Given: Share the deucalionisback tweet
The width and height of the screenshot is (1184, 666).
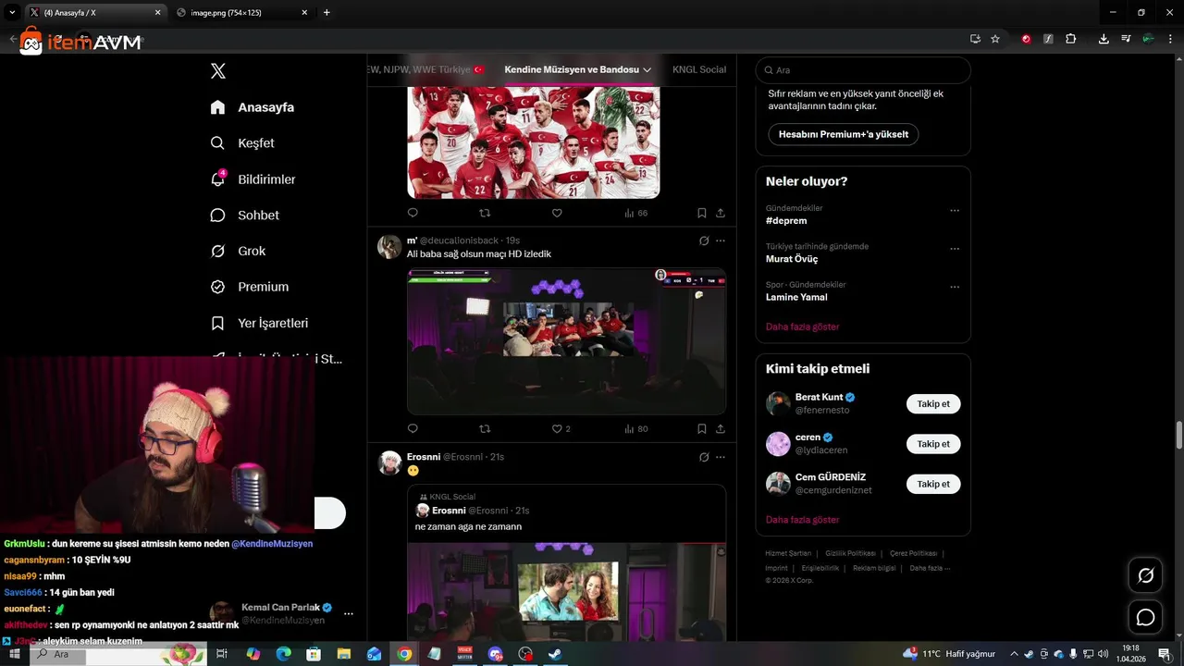Looking at the screenshot, I should point(721,428).
